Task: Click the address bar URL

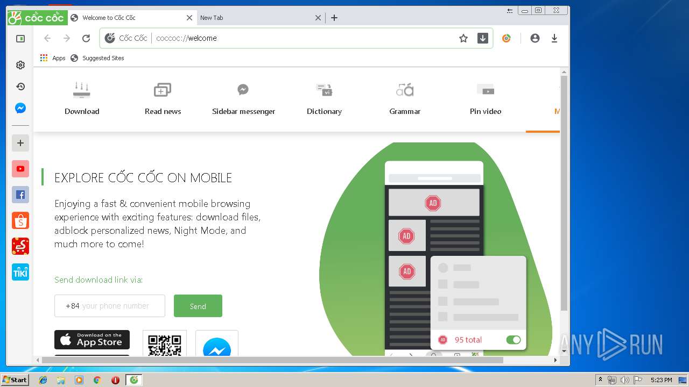Action: (x=186, y=38)
